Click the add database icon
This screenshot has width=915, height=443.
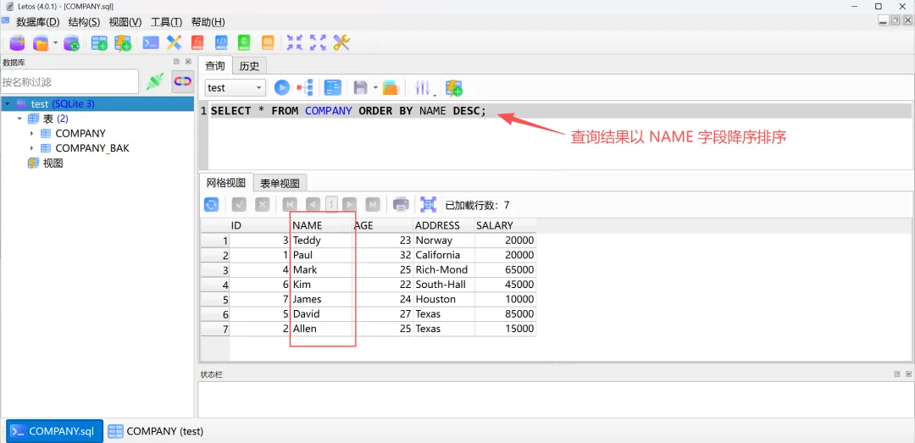click(x=18, y=42)
